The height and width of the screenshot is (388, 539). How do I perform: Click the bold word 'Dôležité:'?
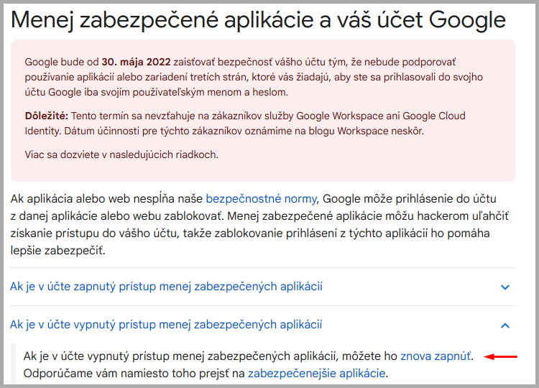[47, 116]
